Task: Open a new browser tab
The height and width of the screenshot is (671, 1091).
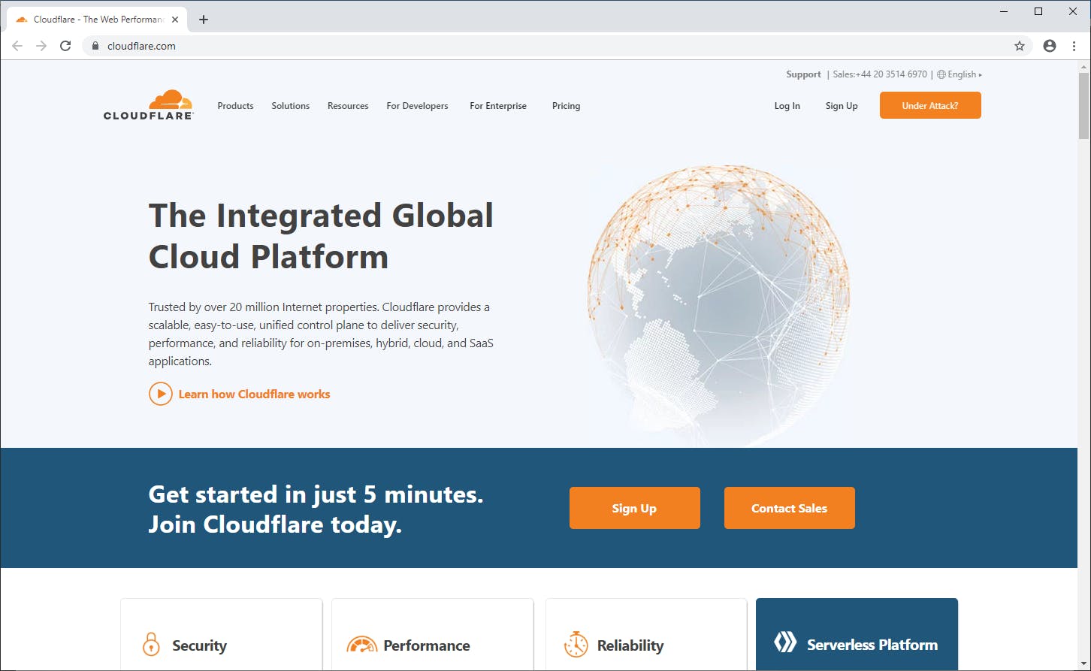Action: point(204,20)
